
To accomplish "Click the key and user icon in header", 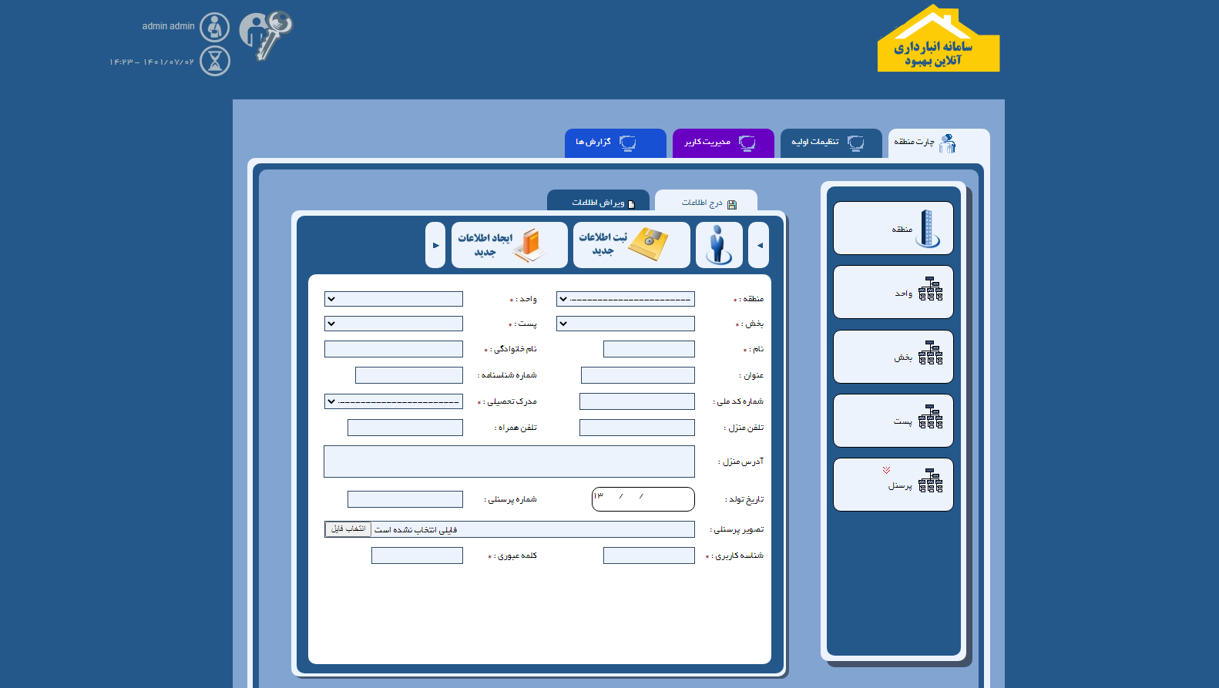I will [266, 35].
